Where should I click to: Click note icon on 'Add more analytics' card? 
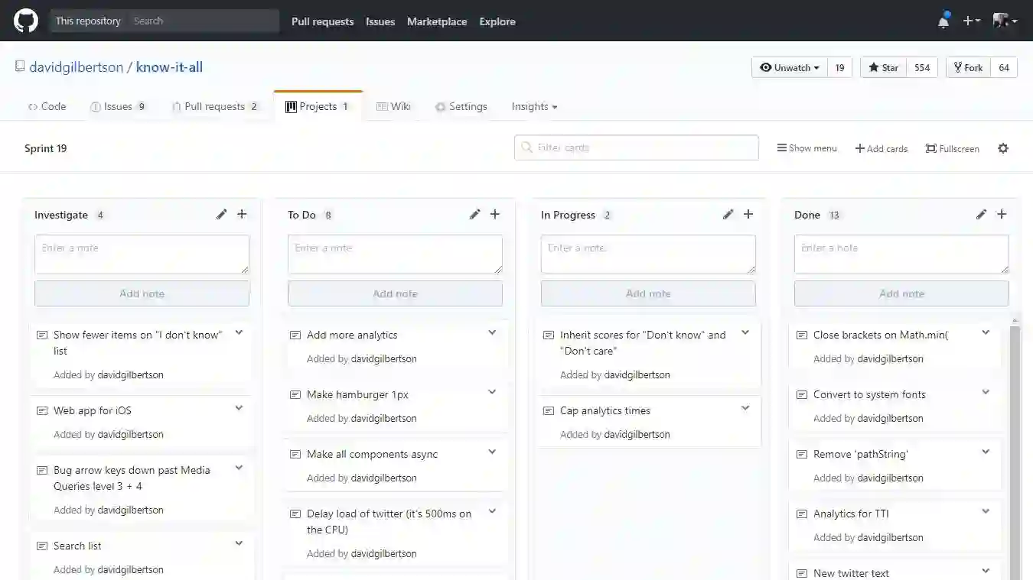click(x=295, y=335)
